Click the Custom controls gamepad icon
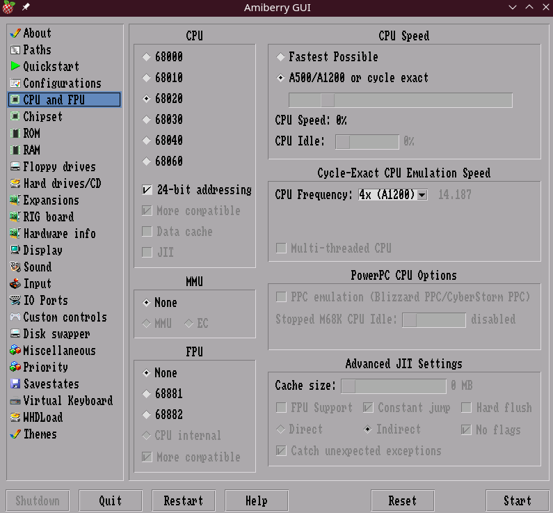The width and height of the screenshot is (553, 513). point(15,317)
